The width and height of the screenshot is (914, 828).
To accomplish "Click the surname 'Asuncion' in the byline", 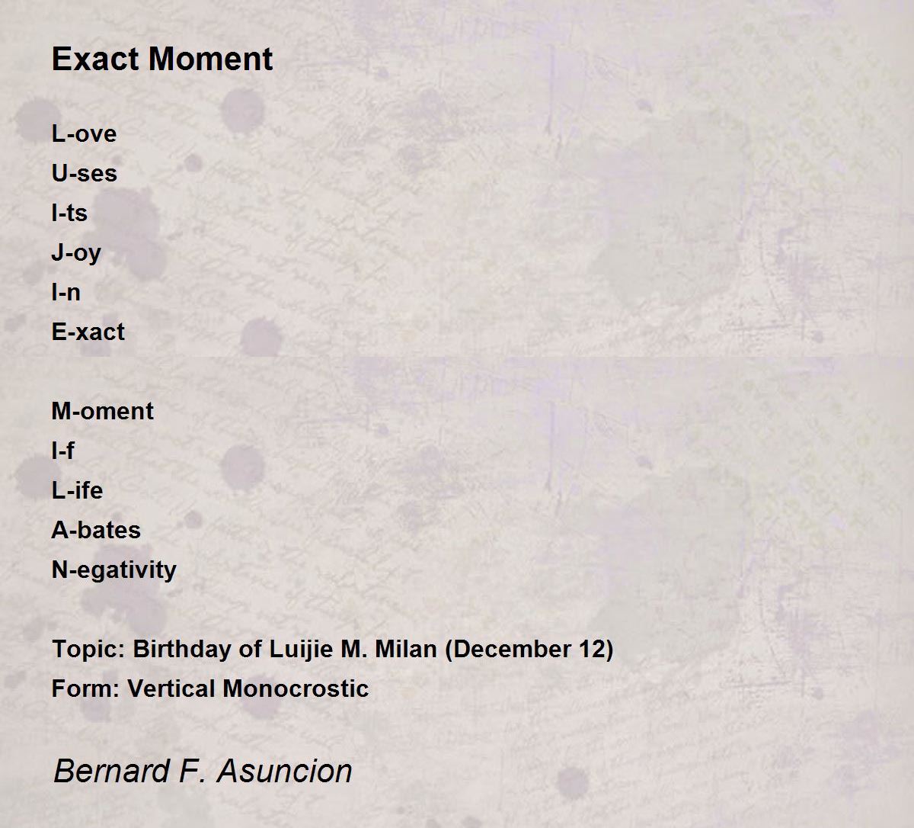I will 285,771.
